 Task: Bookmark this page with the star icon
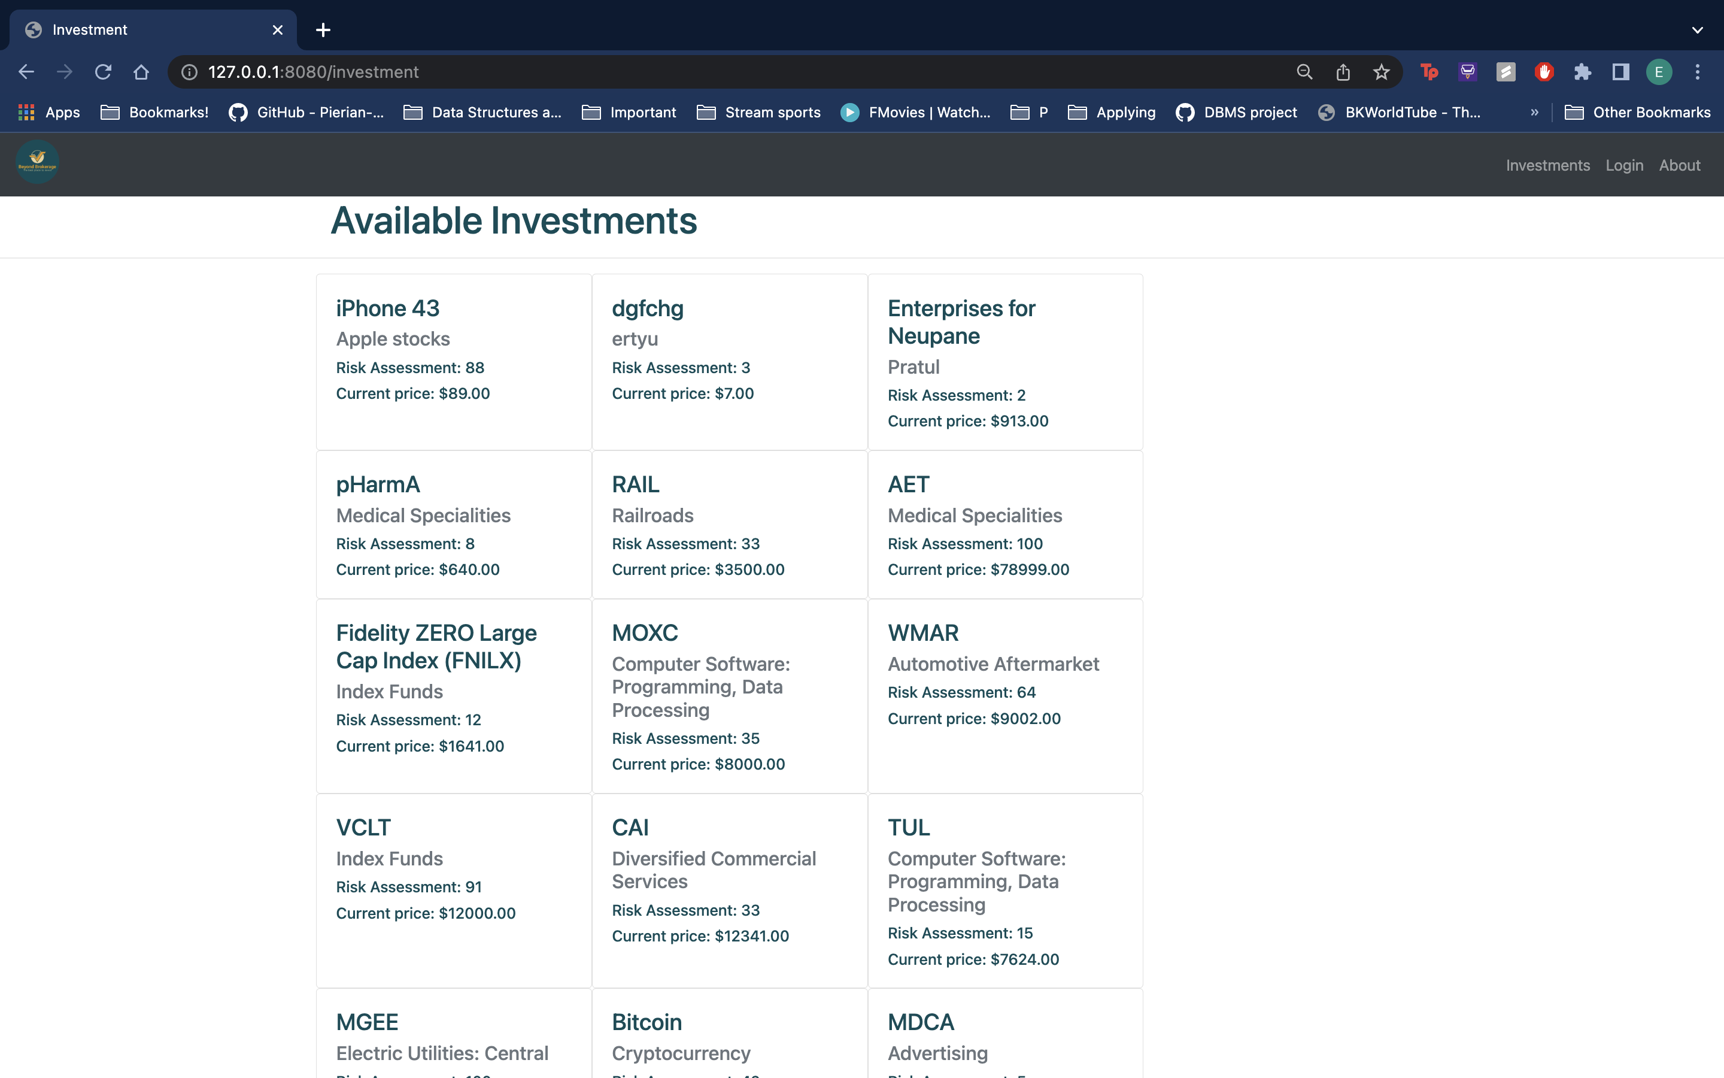click(x=1380, y=72)
